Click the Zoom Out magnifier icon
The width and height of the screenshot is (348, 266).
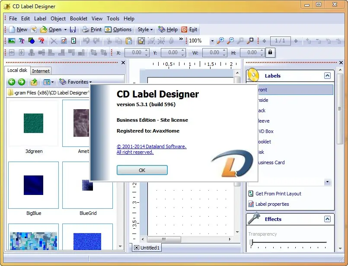click(x=230, y=41)
